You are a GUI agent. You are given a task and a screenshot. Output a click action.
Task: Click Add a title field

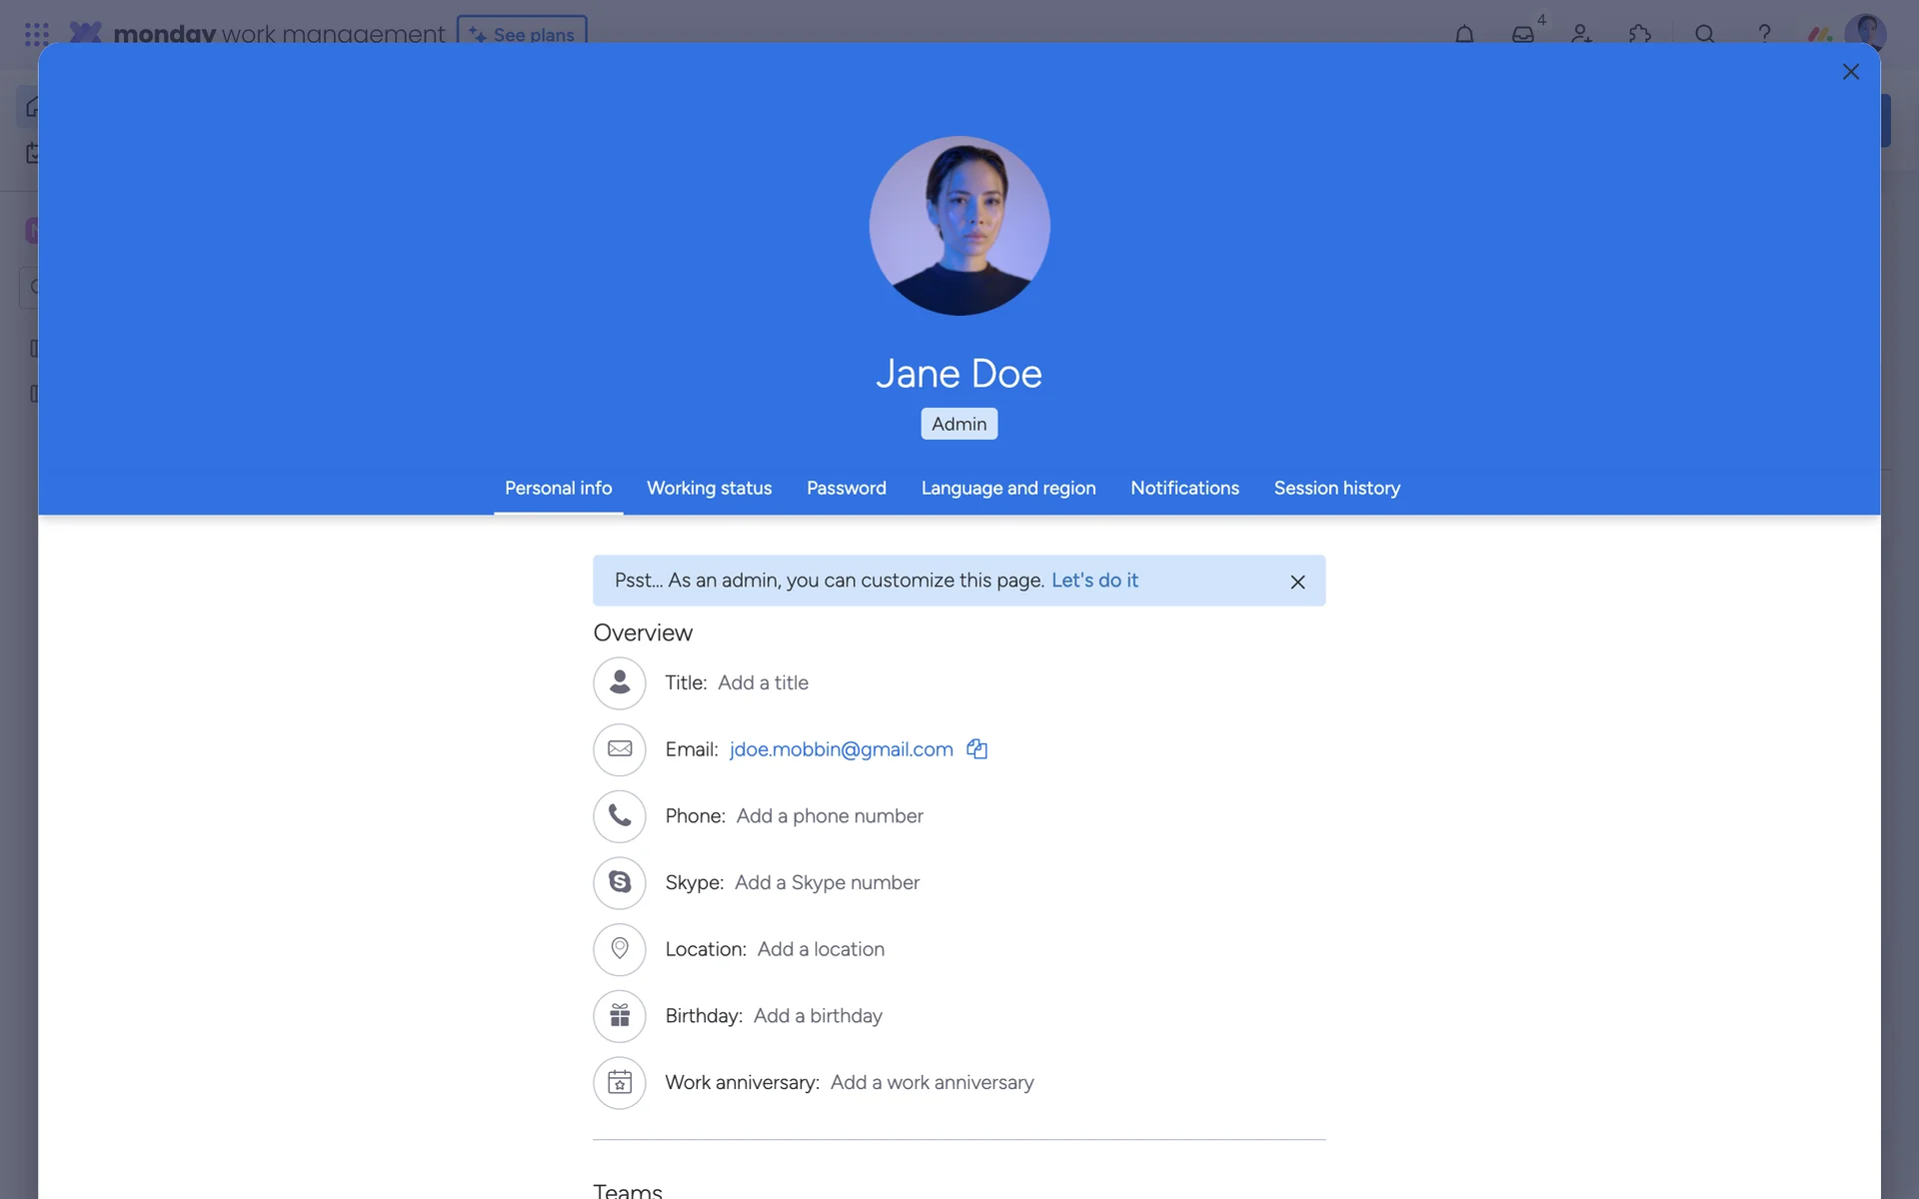click(763, 683)
